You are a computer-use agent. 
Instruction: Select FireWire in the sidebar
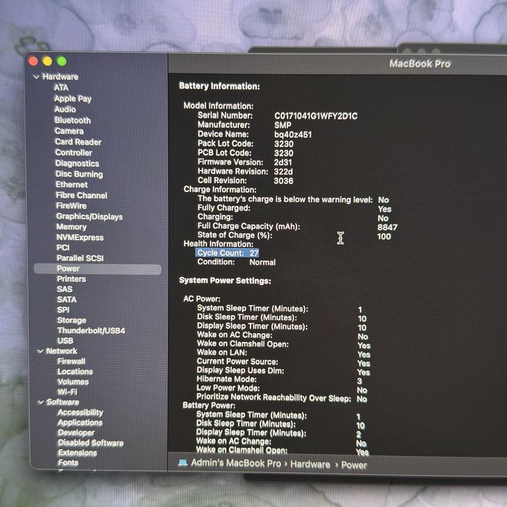click(71, 206)
